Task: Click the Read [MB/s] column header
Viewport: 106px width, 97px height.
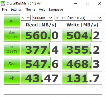Action: click(41, 25)
